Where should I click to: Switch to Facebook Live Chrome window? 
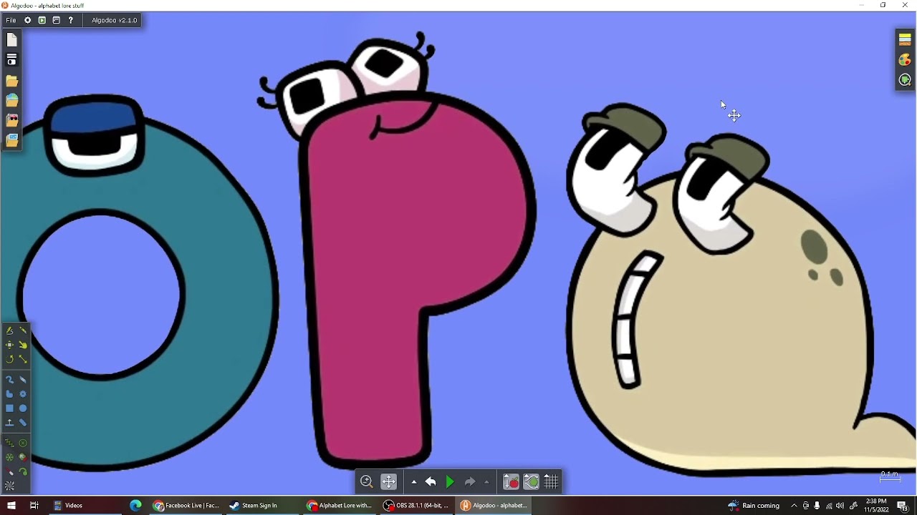coord(186,505)
